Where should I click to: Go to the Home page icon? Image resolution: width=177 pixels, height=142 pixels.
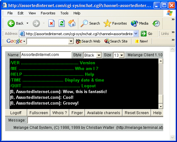click(72, 23)
